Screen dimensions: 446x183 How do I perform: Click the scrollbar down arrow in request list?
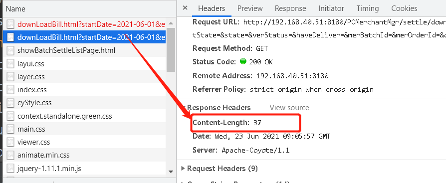tap(171, 172)
